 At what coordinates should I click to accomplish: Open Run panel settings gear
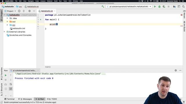(176, 70)
